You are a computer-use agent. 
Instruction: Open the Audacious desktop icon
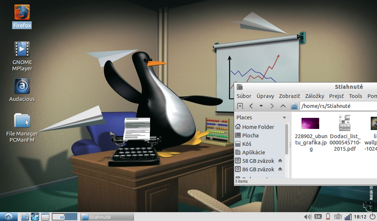pyautogui.click(x=22, y=86)
